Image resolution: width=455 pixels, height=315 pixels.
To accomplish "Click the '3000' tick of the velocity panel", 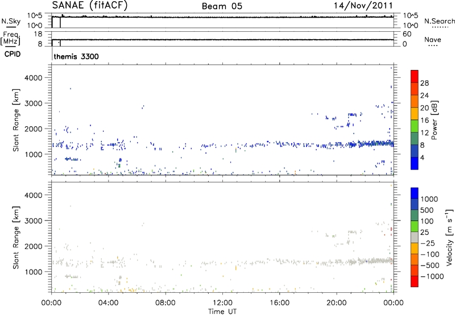I will pos(34,221).
